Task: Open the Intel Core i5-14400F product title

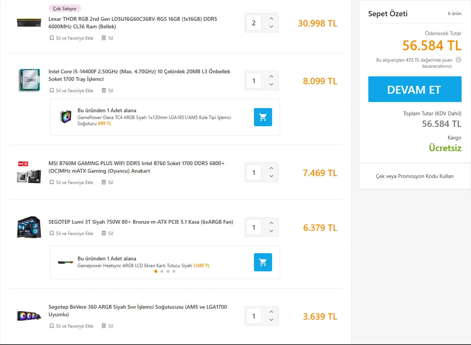Action: [x=139, y=75]
